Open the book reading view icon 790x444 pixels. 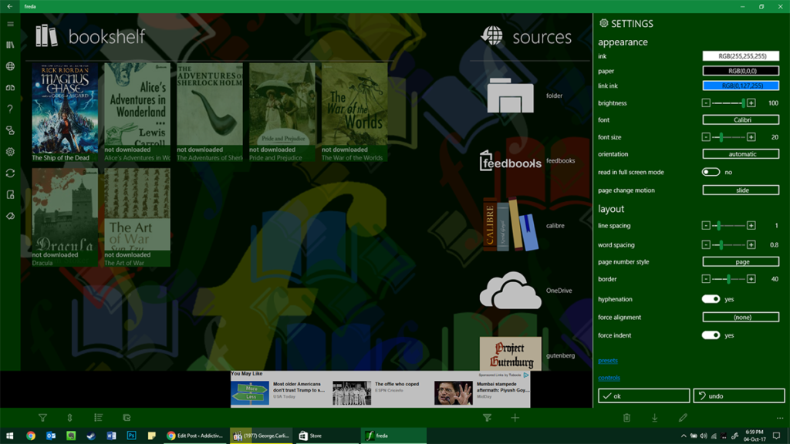(x=10, y=86)
